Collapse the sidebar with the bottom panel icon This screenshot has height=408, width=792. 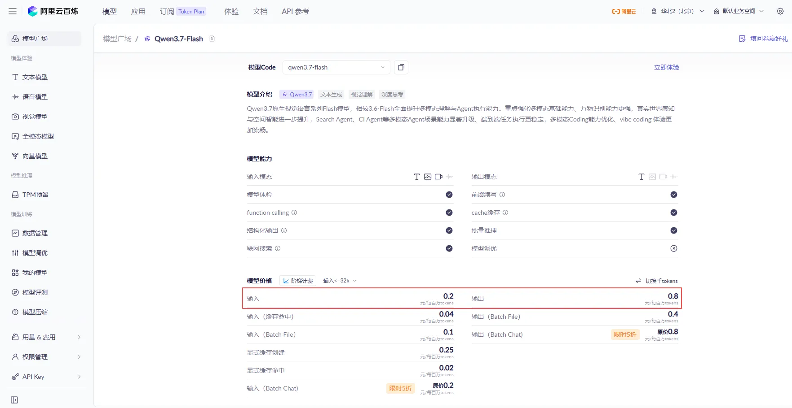coord(14,400)
